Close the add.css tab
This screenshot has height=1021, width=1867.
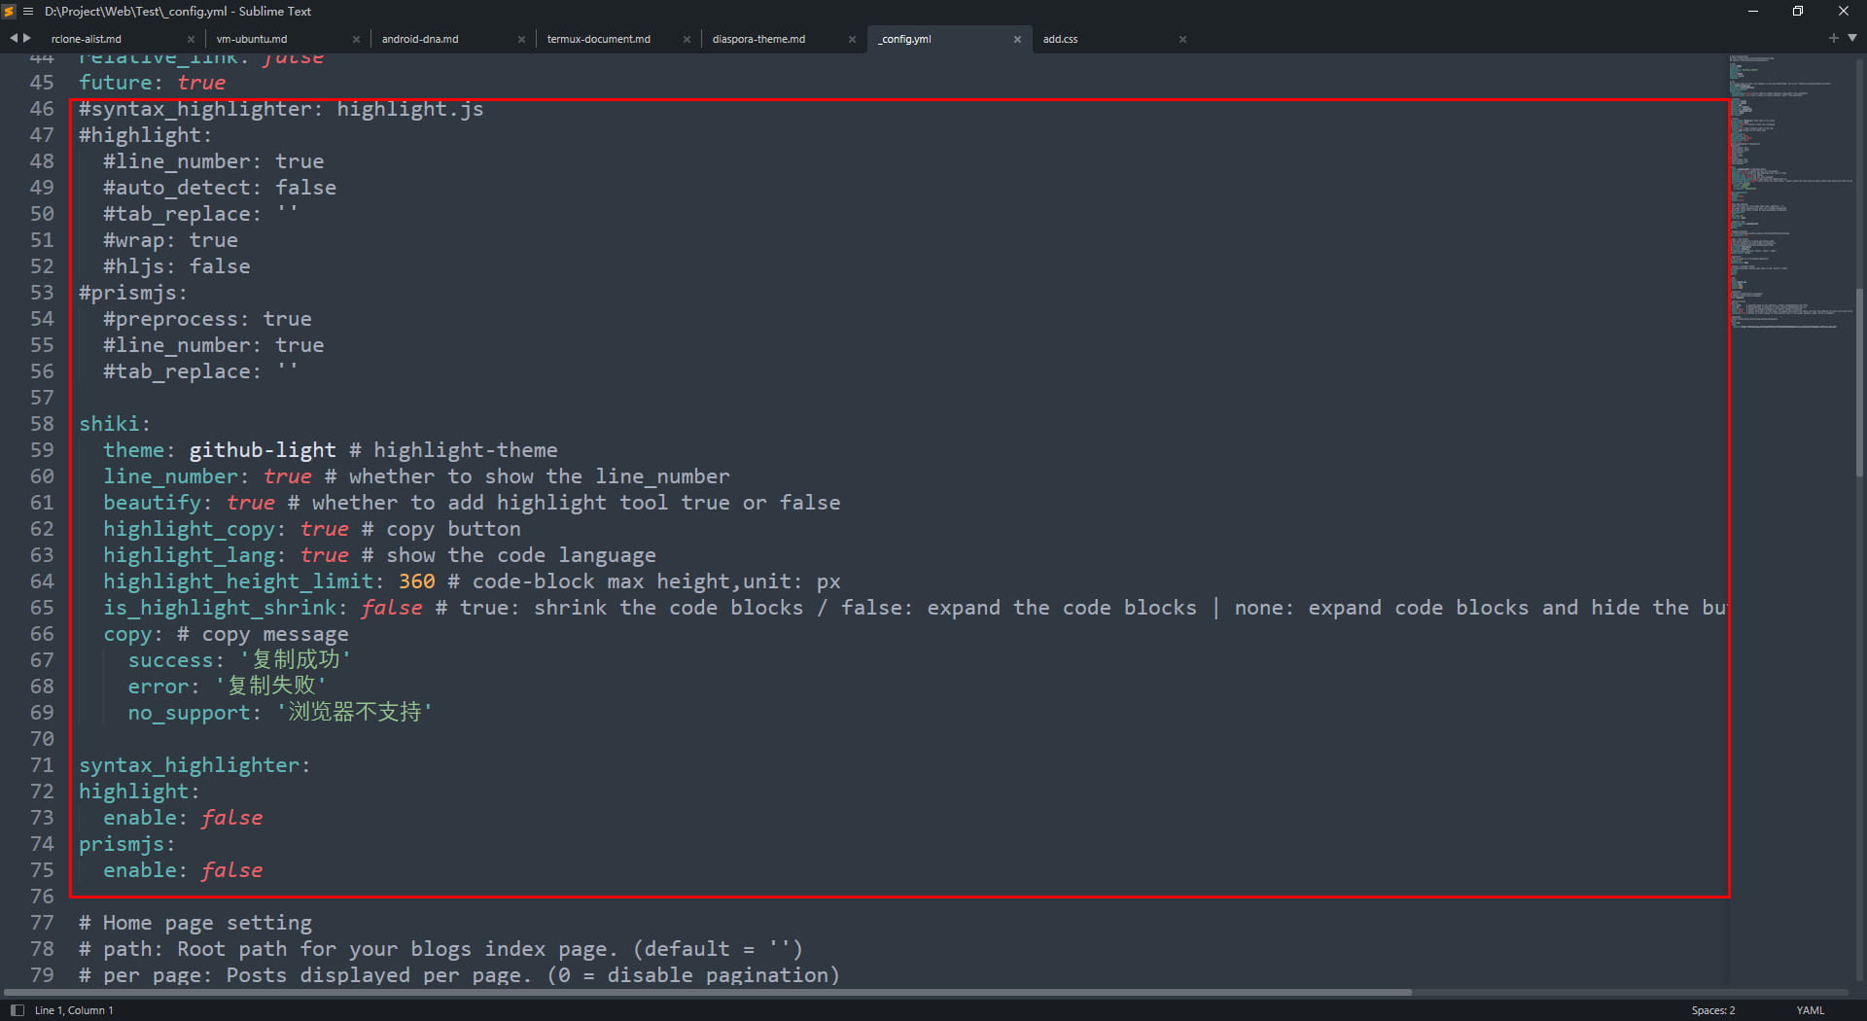[x=1182, y=40]
